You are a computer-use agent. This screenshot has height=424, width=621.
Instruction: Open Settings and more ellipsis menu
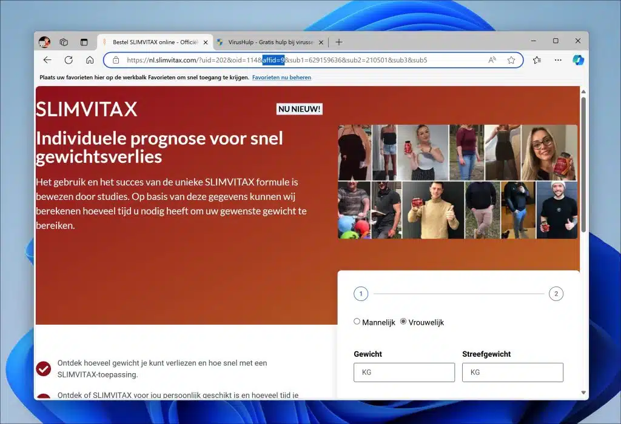click(558, 60)
